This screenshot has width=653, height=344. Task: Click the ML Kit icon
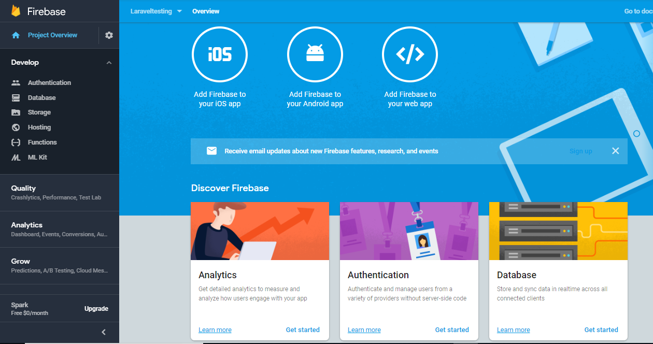[16, 157]
